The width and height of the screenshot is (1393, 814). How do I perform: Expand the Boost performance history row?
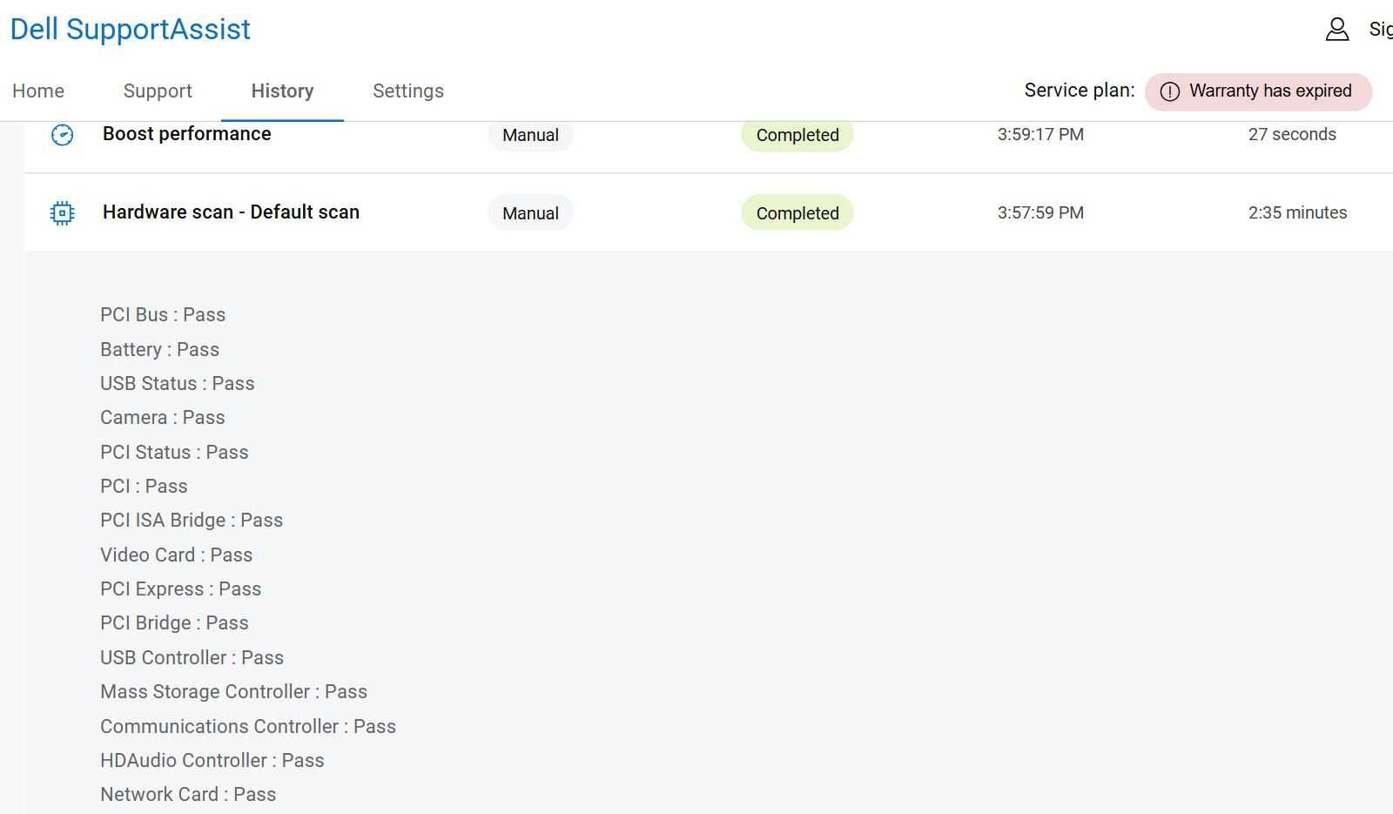point(186,134)
